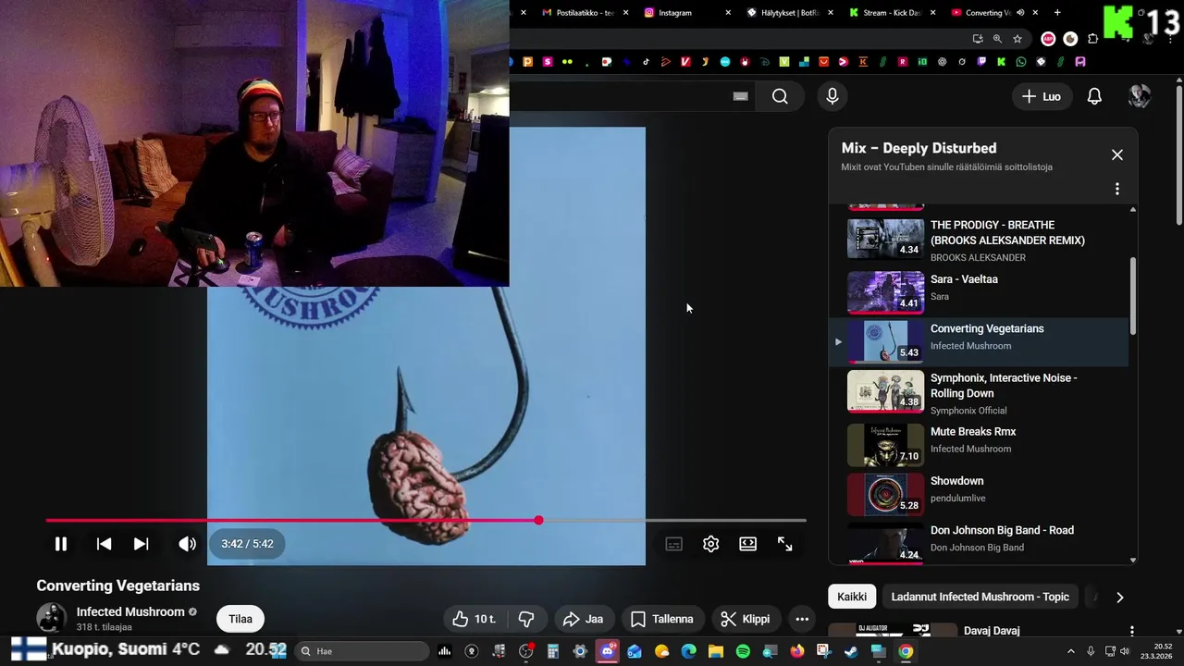Open more actions menu beside Klippi
This screenshot has width=1184, height=666.
point(802,619)
